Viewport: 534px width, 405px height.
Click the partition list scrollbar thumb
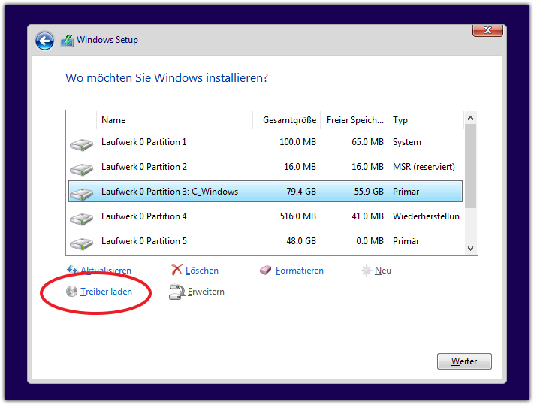coord(471,166)
